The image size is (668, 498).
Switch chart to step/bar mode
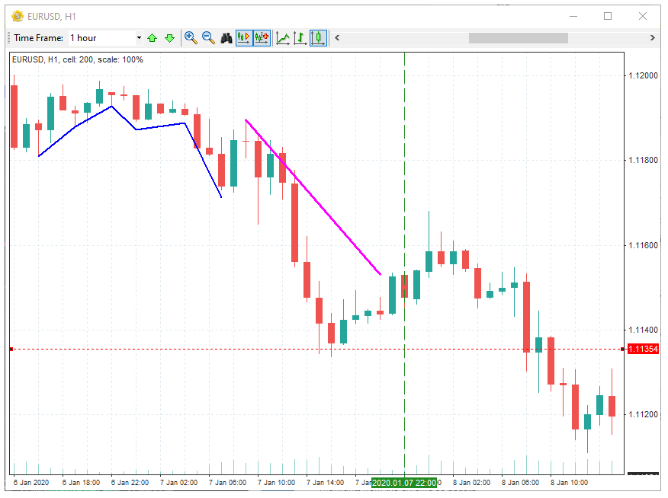(x=299, y=37)
